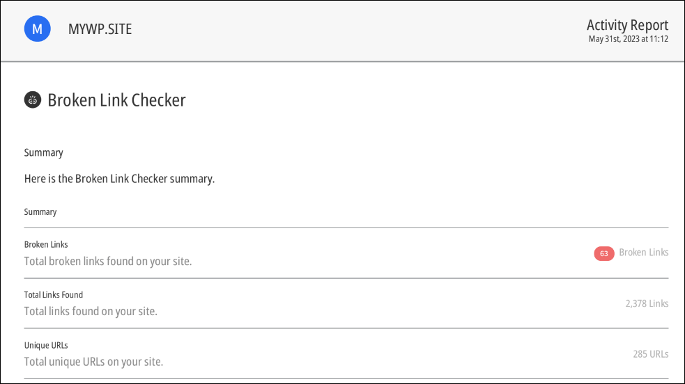Select the Total Links Found row title
685x384 pixels.
click(x=53, y=295)
